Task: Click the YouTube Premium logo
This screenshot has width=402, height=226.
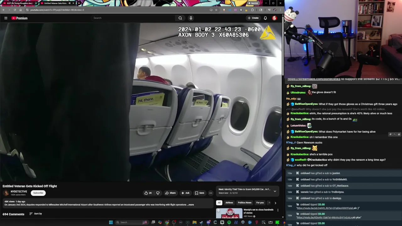Action: coord(19,18)
